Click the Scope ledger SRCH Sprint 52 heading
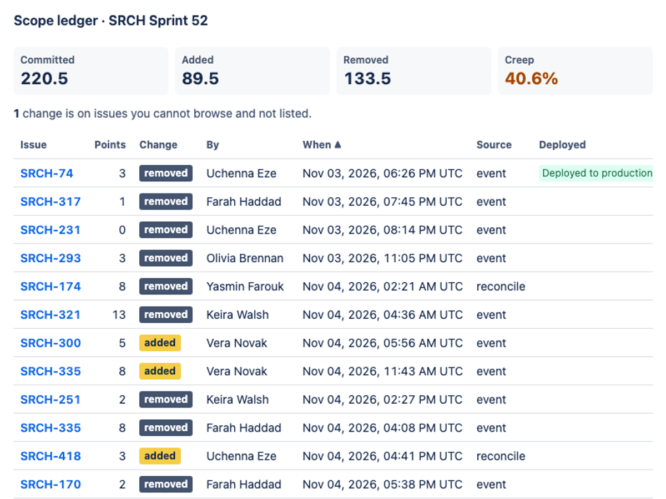Image resolution: width=666 pixels, height=499 pixels. 111,21
